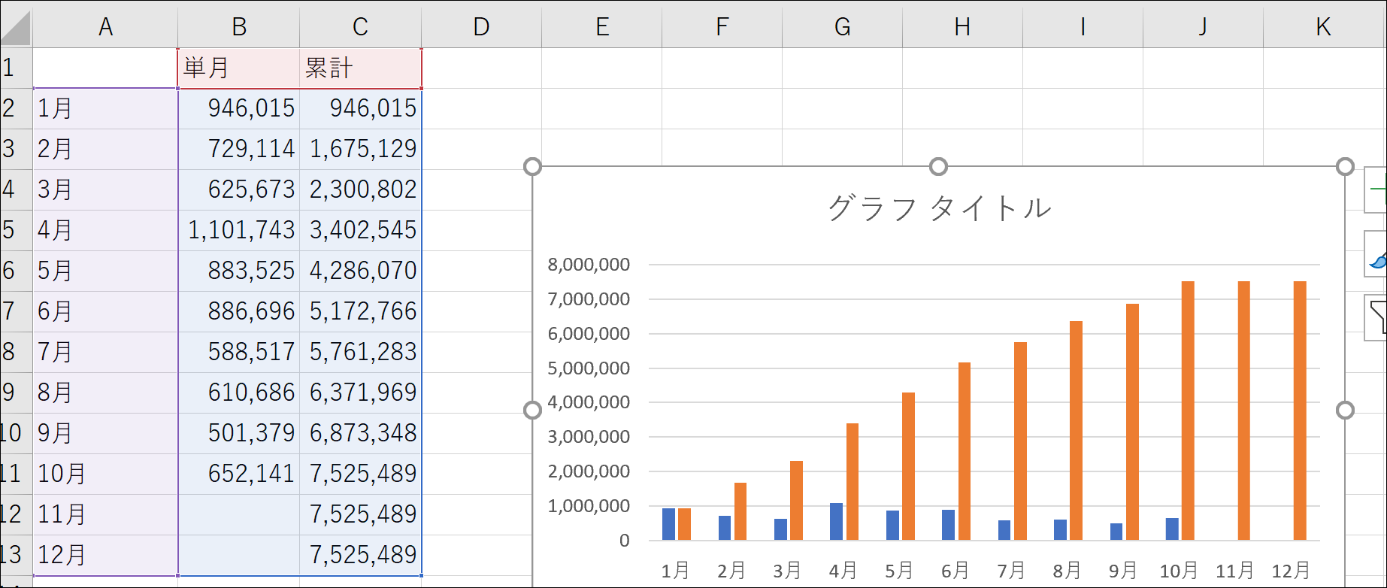The image size is (1387, 588).
Task: Select column K header
Action: pyautogui.click(x=1325, y=28)
